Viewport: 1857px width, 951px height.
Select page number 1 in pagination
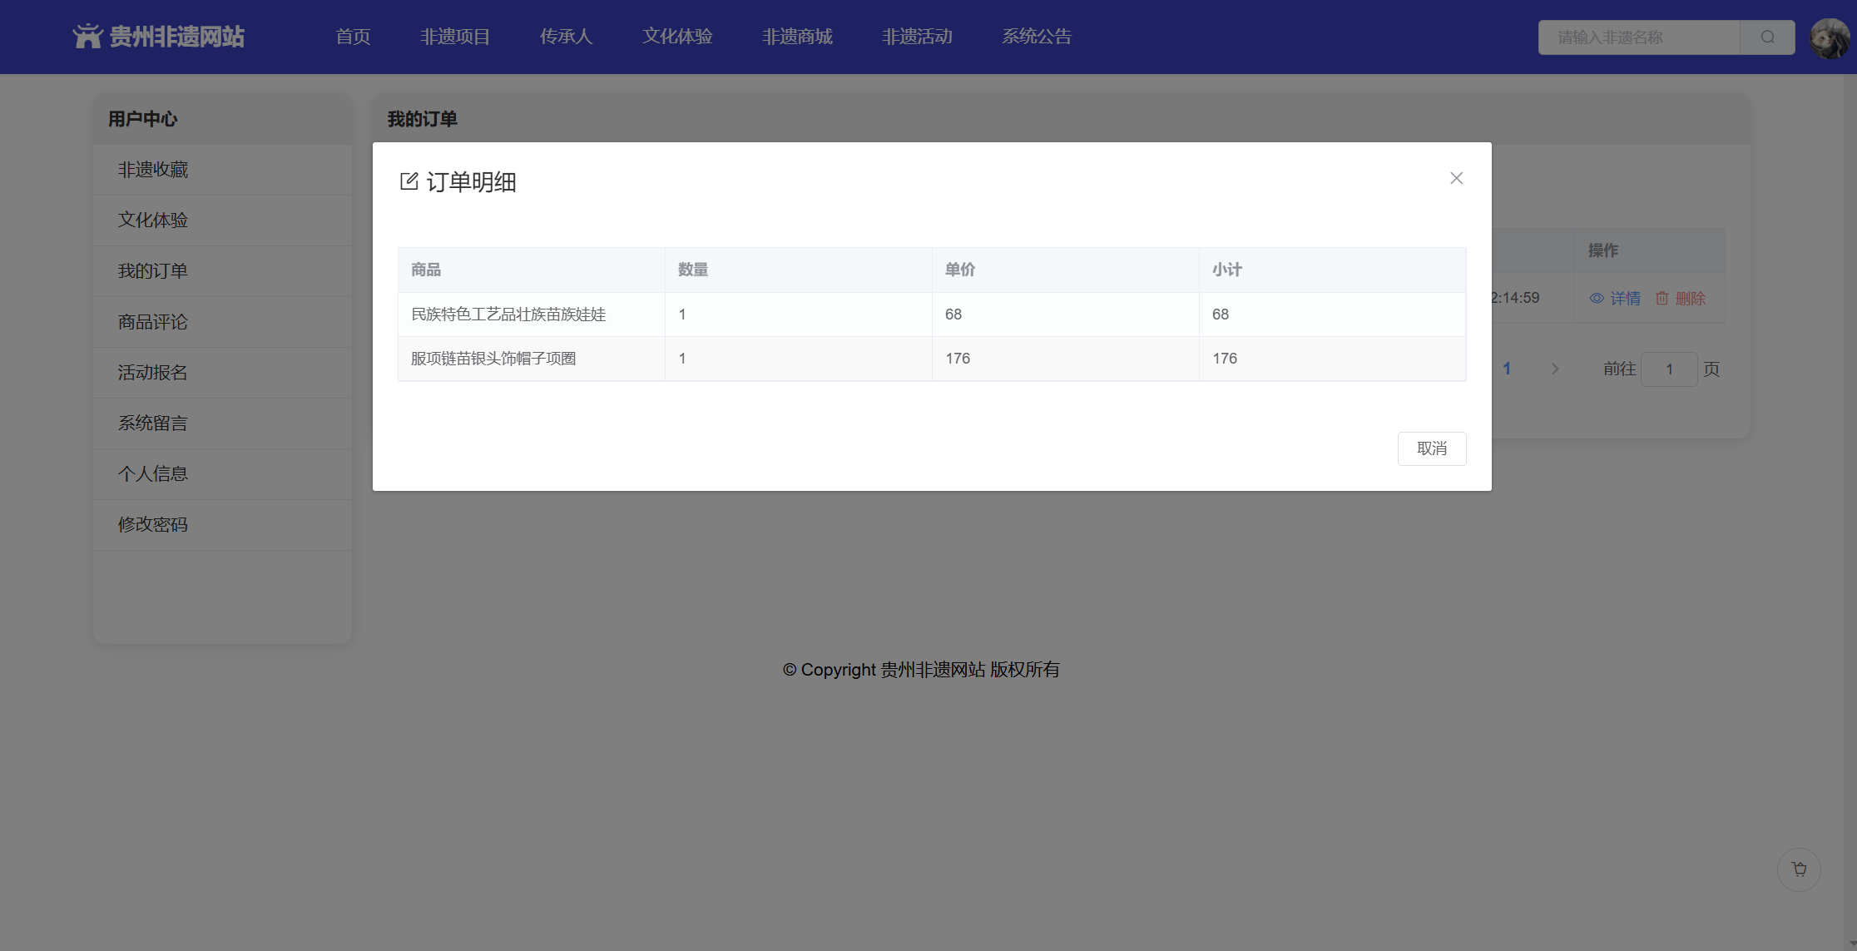(1507, 369)
